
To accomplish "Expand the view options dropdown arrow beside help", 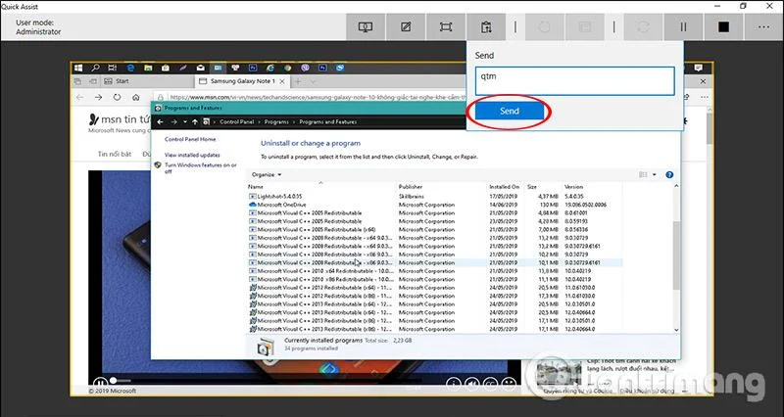I will click(654, 175).
